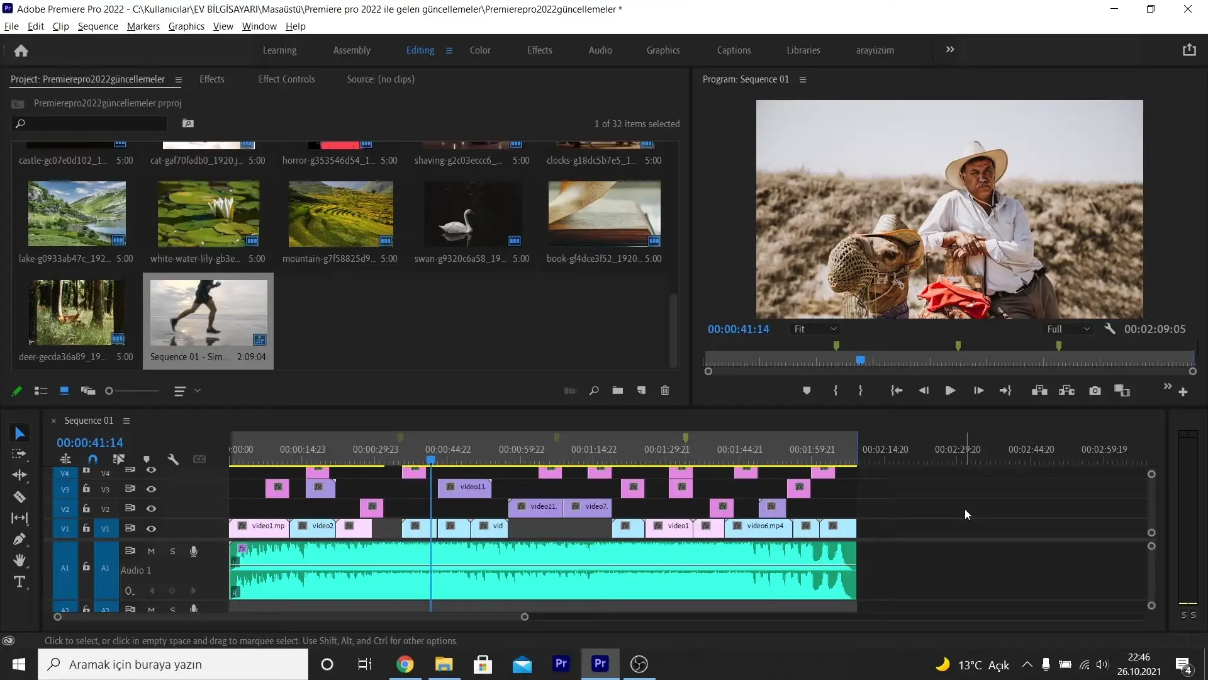Open the Sequence menu
Screen dimensions: 1208x680
(x=98, y=26)
